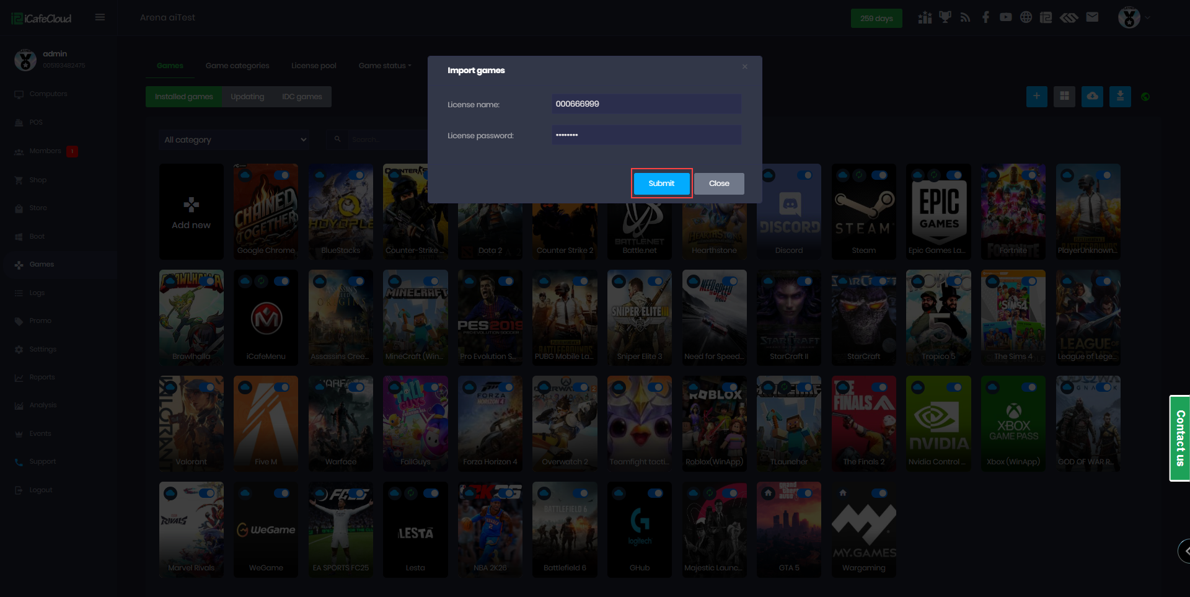Click the cloud icon on Discord card

pos(769,175)
